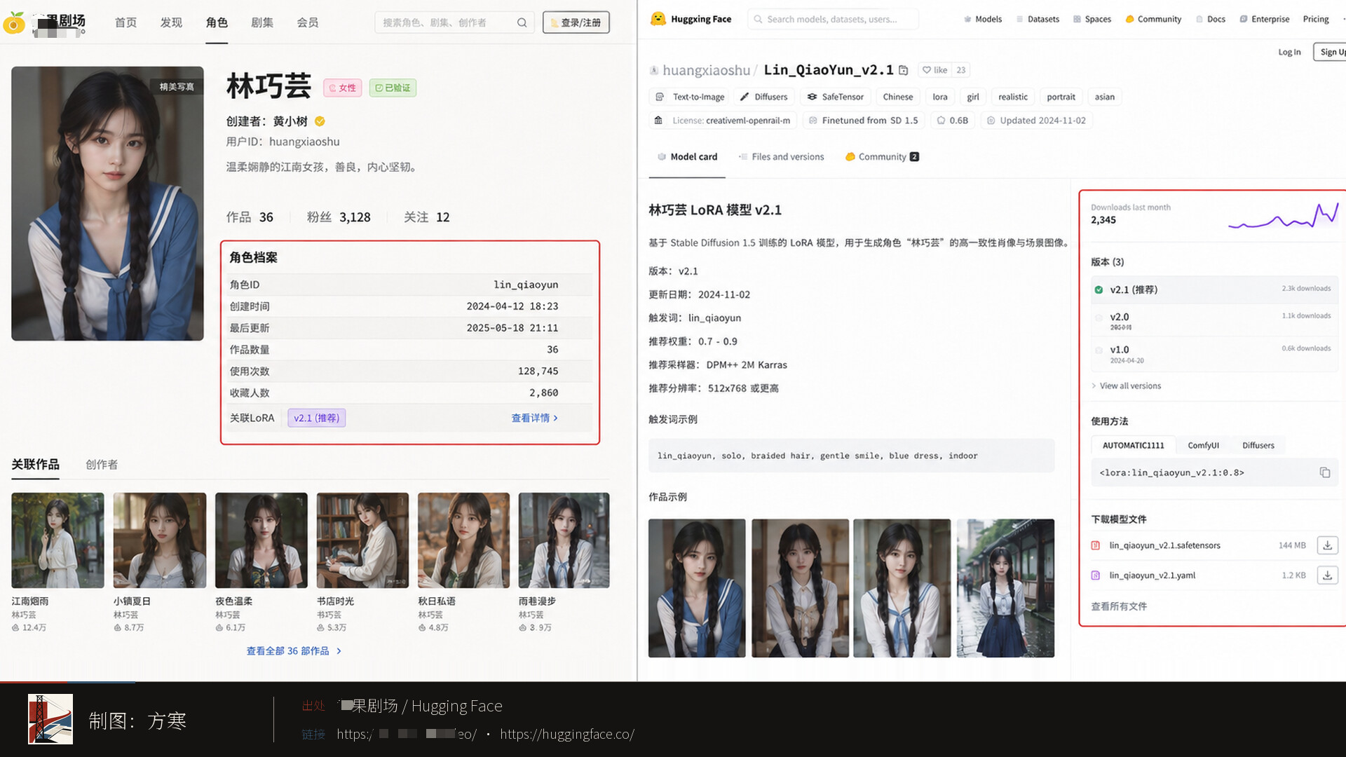Open the lin_qiaoyun_v2.1.yaml file link
The height and width of the screenshot is (757, 1346).
coord(1152,575)
